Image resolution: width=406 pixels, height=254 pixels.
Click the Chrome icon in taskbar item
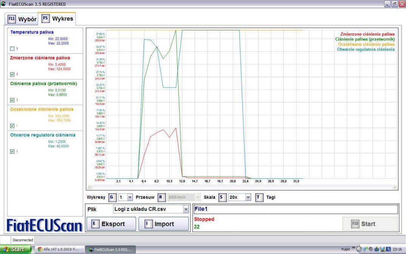coord(40,249)
